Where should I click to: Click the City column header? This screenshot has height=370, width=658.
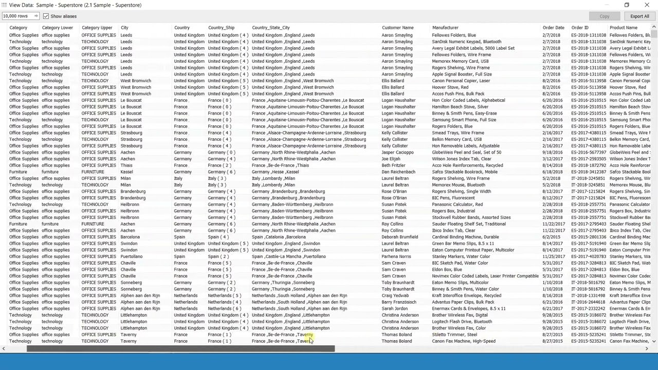tap(124, 28)
